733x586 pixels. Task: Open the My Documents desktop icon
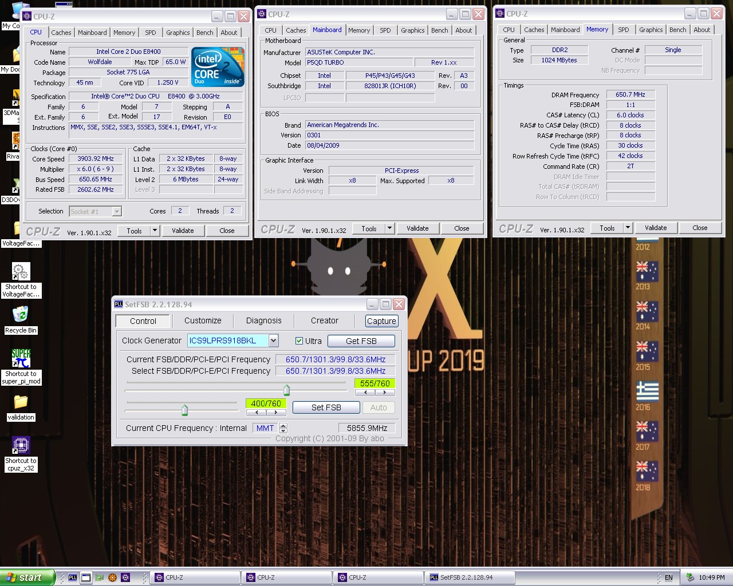point(15,54)
